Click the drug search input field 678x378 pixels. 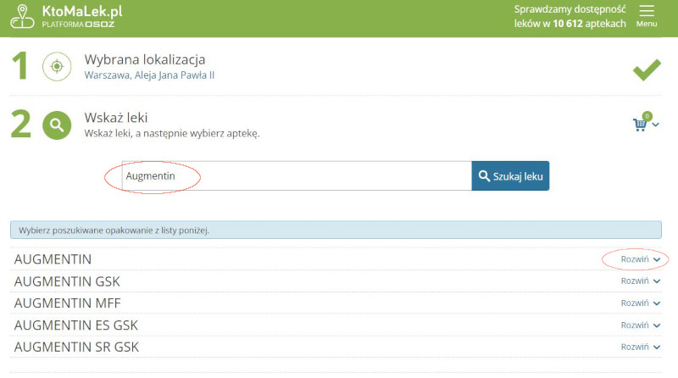tap(297, 176)
